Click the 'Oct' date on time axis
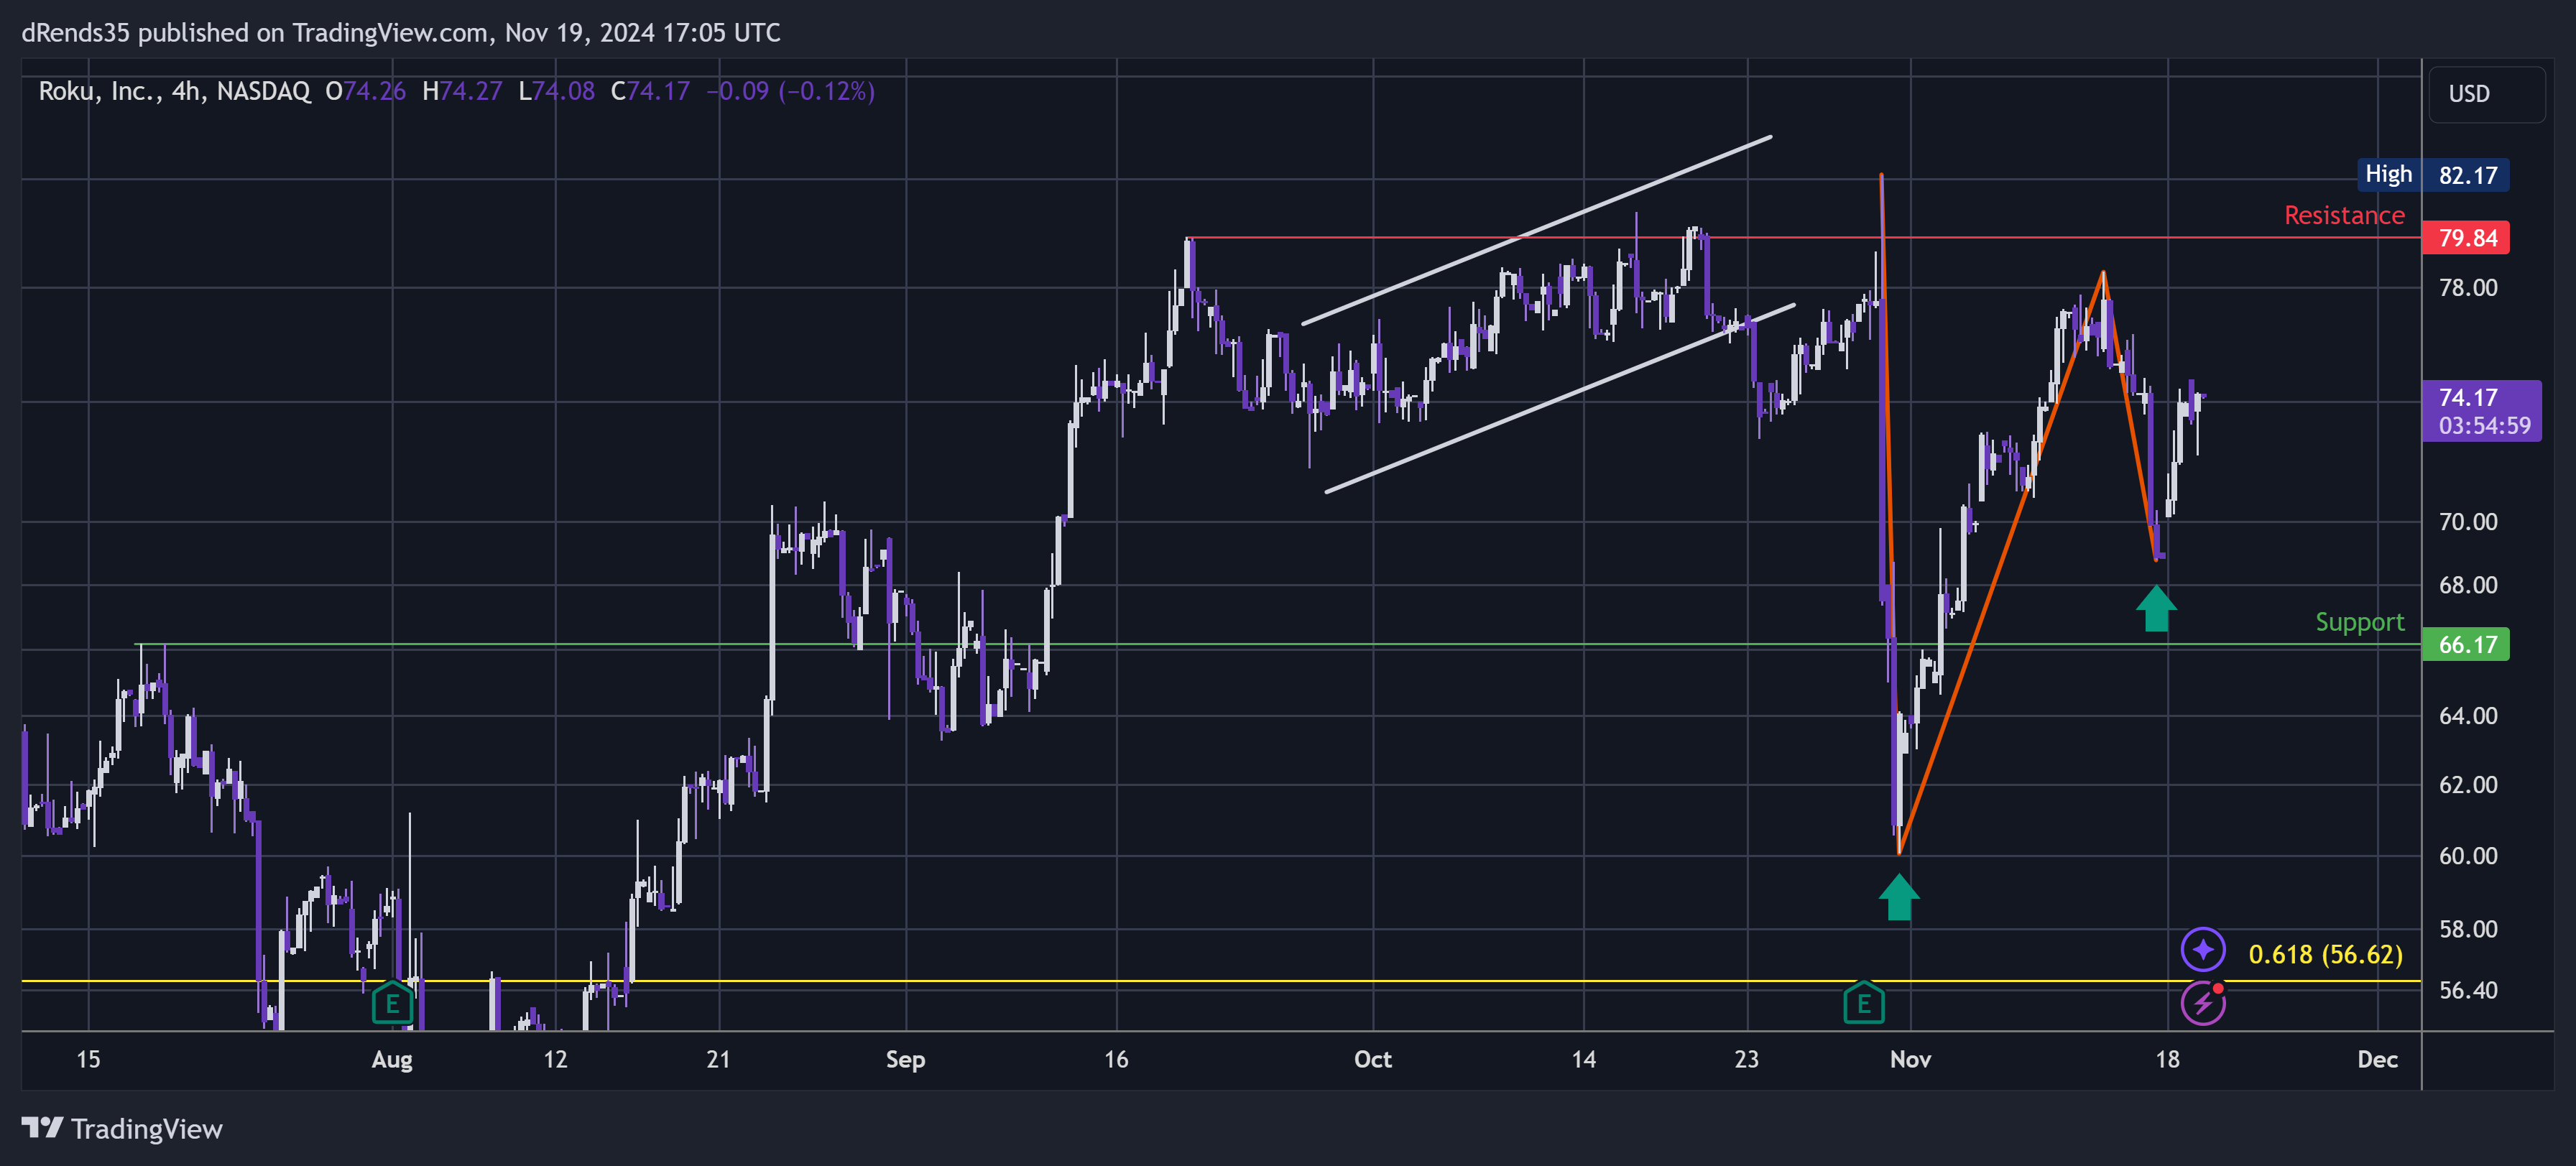The width and height of the screenshot is (2576, 1166). pos(1372,1060)
